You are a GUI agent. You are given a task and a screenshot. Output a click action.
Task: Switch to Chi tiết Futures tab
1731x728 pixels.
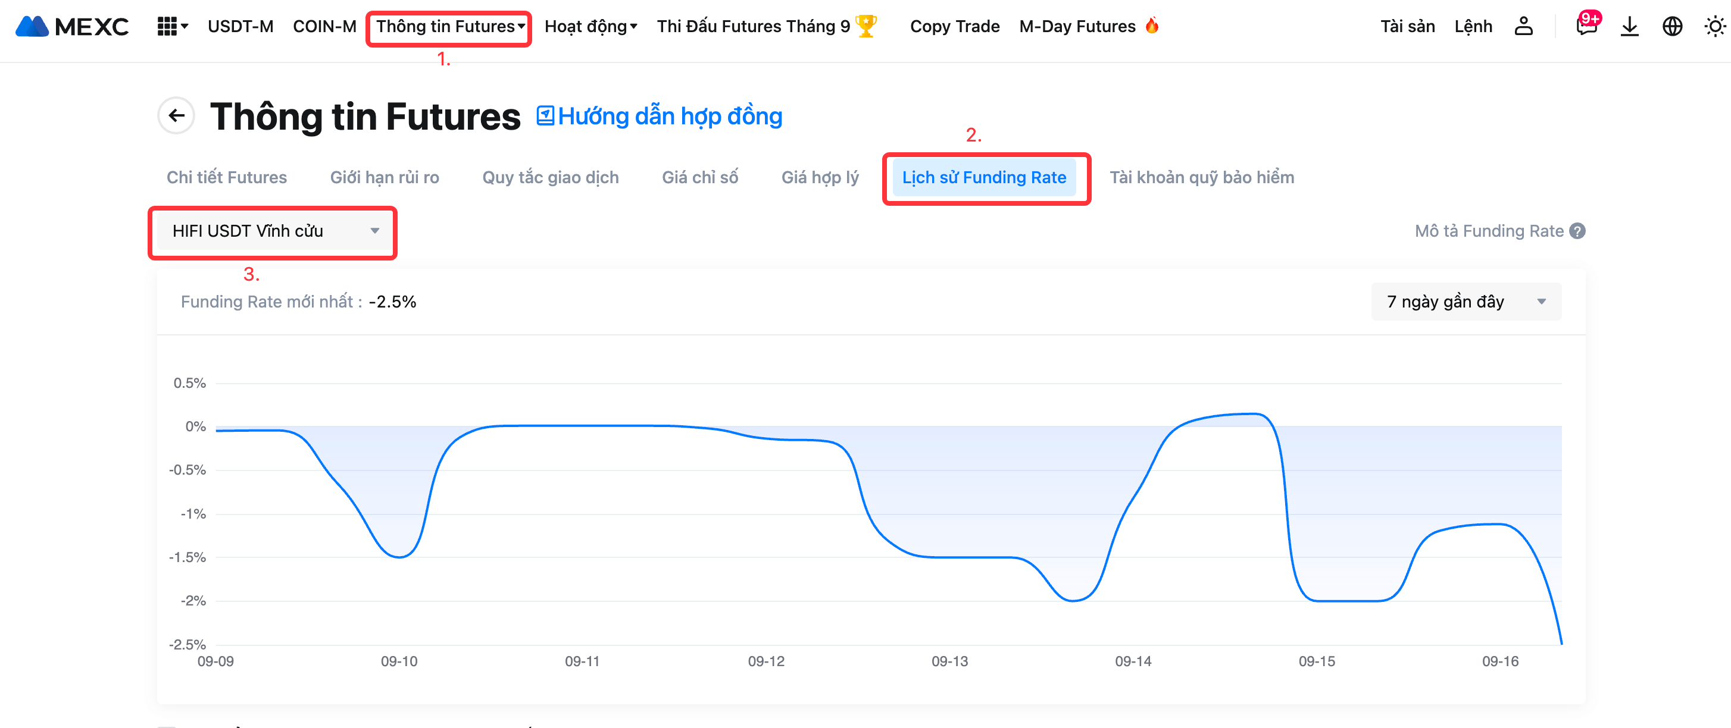(x=226, y=177)
